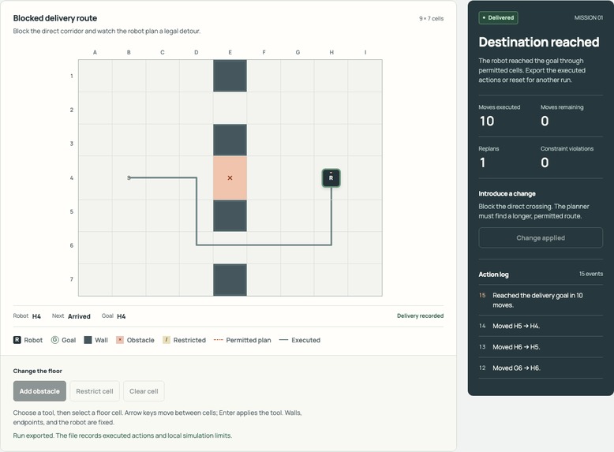
Task: Select the wall cell at E3
Action: 230,140
